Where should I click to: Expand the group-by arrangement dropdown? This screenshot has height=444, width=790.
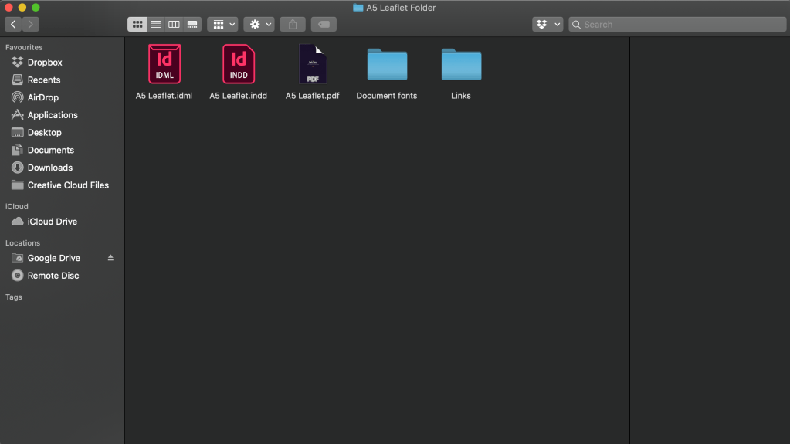222,25
